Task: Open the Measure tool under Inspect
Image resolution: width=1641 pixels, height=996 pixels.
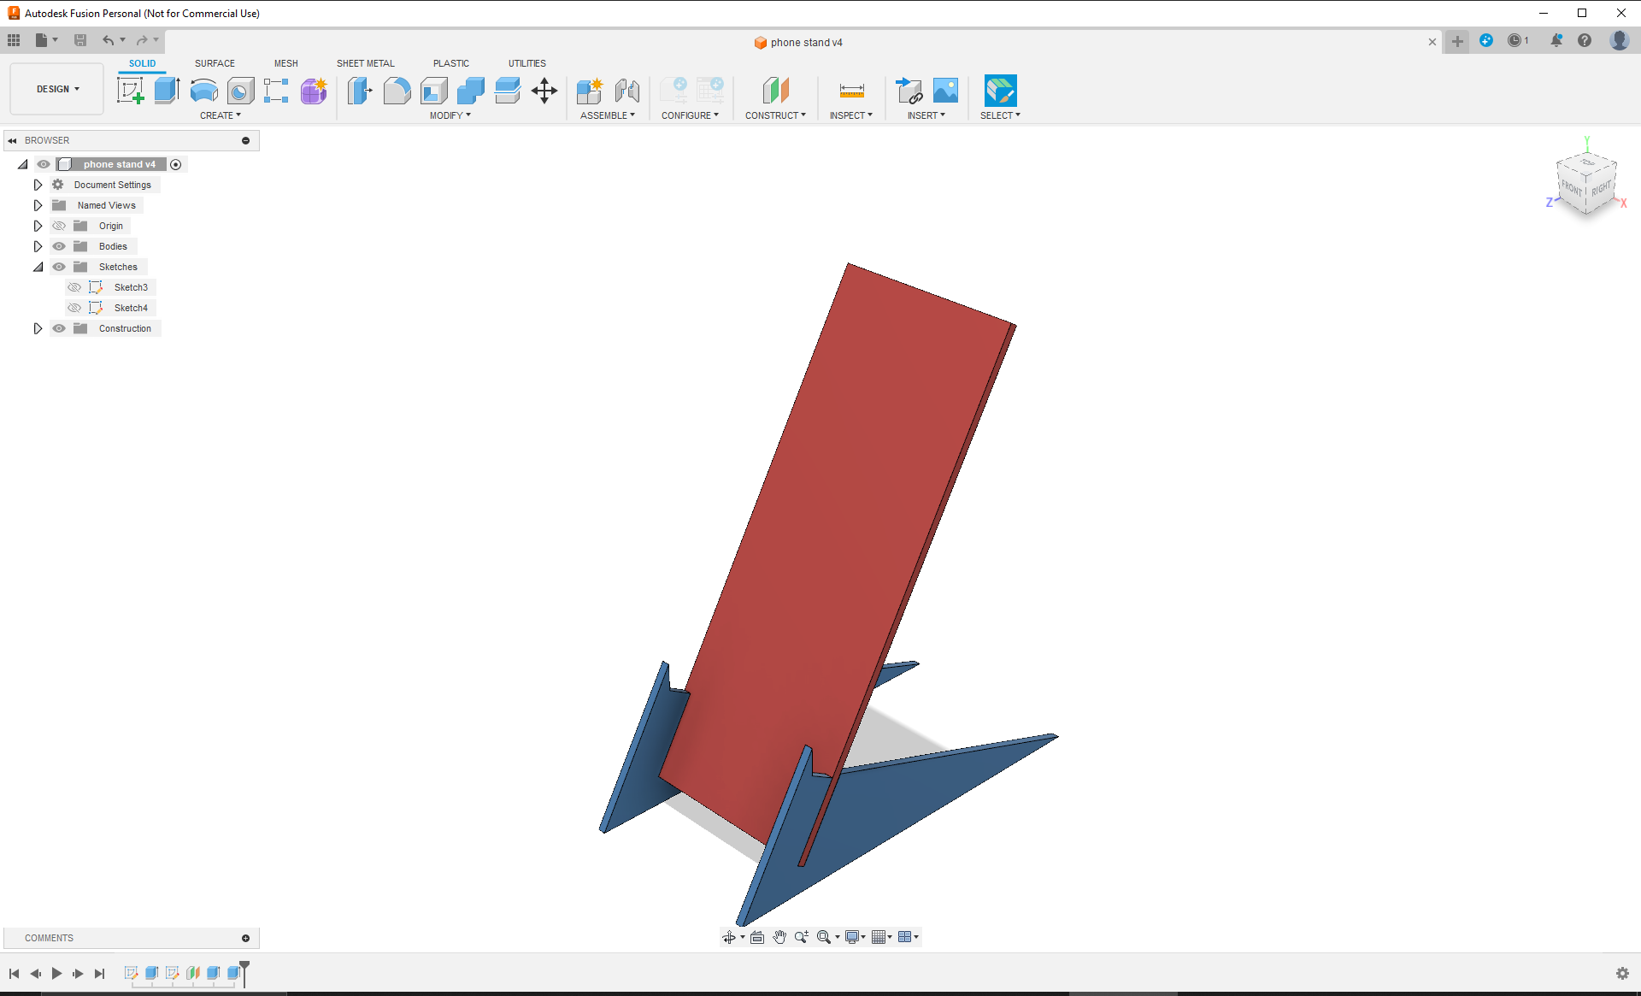Action: [851, 90]
